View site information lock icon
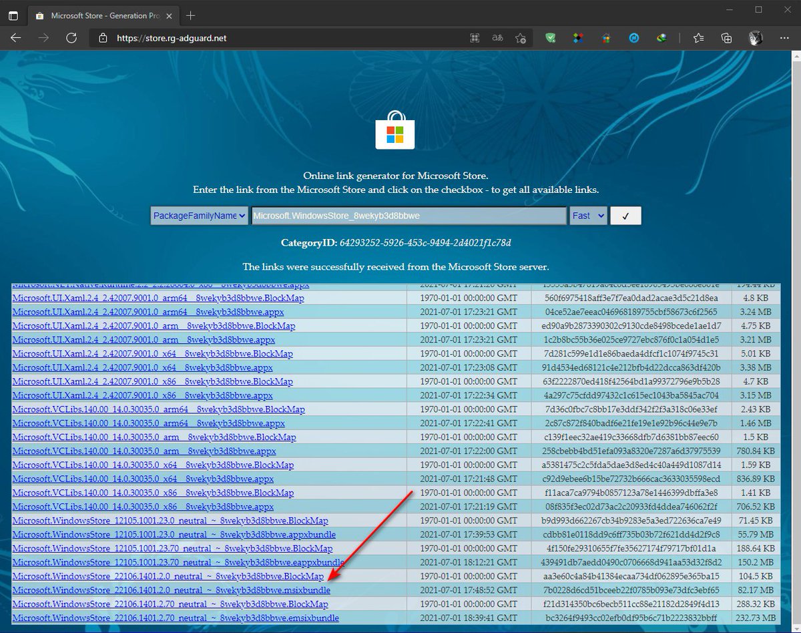 point(103,38)
